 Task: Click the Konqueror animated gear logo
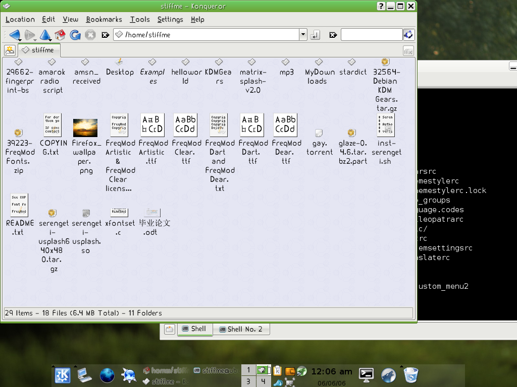coord(408,35)
